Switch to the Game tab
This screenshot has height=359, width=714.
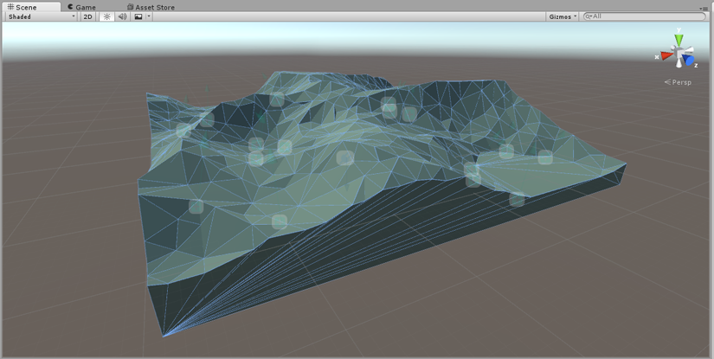tap(80, 7)
